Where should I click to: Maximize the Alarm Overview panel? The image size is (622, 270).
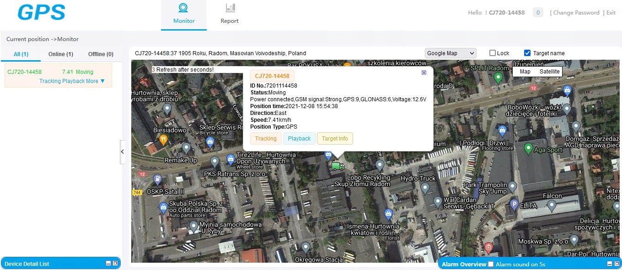[616, 264]
